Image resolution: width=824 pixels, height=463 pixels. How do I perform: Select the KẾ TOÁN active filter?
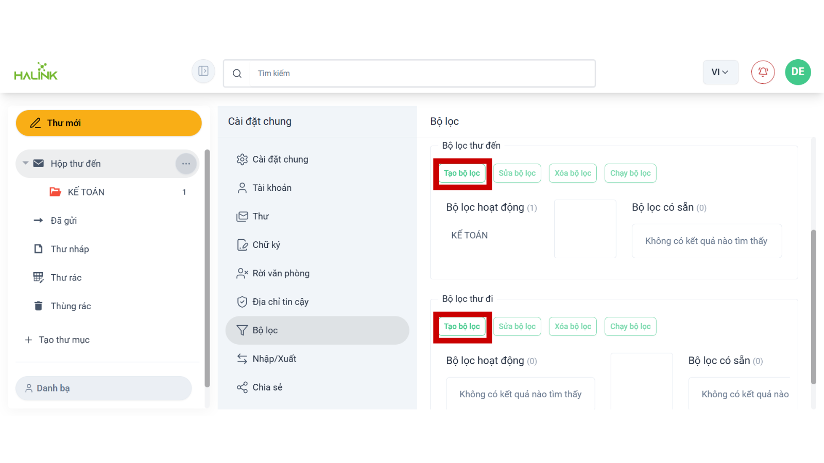469,235
